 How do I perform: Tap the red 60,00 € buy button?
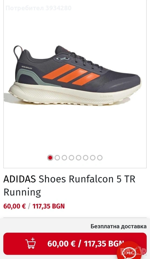click(x=75, y=244)
